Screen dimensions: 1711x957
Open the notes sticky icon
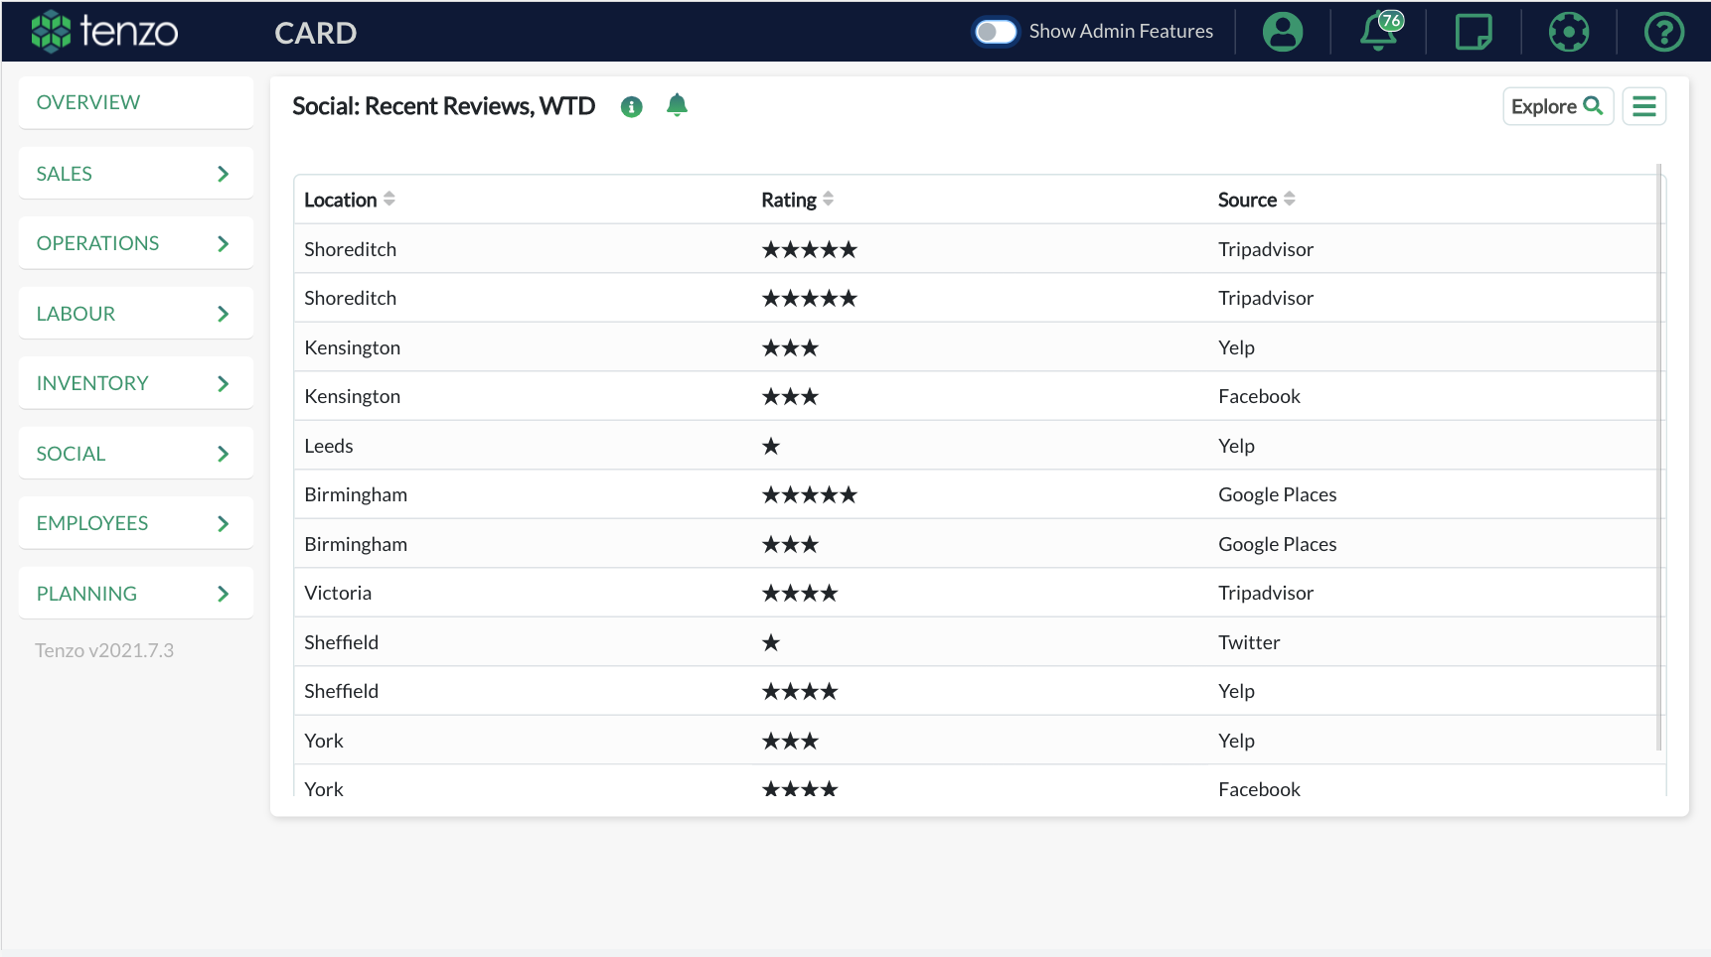coord(1474,32)
